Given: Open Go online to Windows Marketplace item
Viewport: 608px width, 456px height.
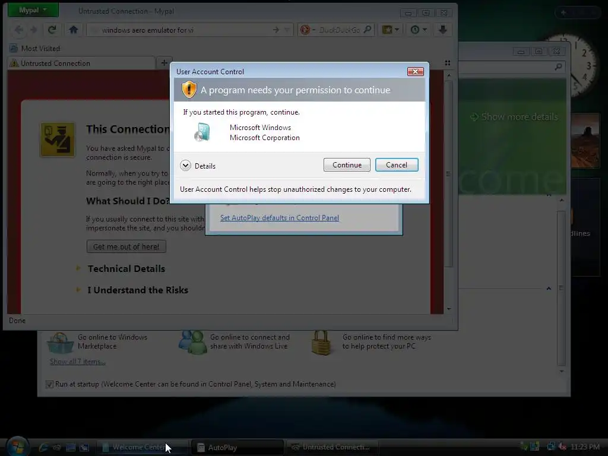Looking at the screenshot, I should pos(97,342).
